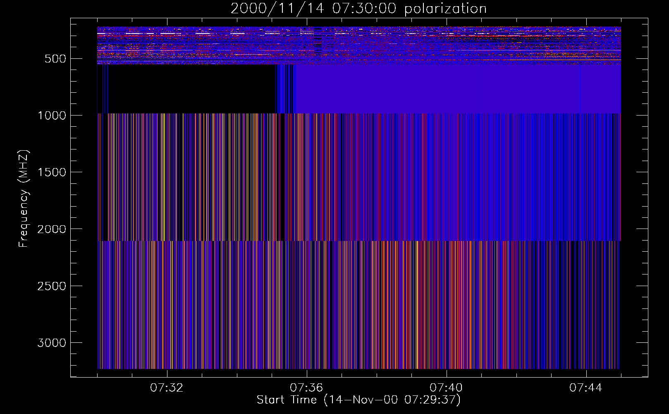Click the 3000 frequency tick label
Viewport: 669px width, 414px height.
point(52,343)
